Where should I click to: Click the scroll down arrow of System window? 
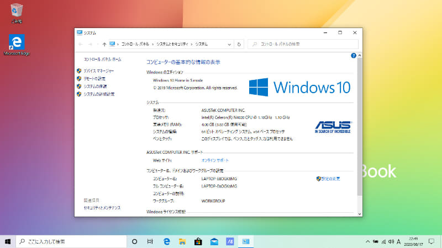point(360,214)
